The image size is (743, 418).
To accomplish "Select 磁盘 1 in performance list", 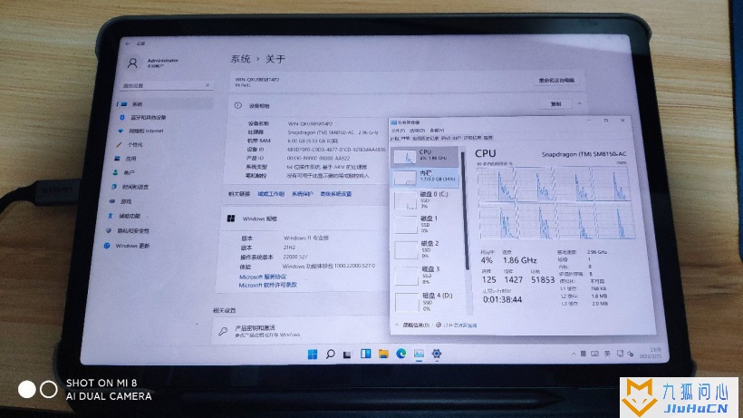I will [426, 224].
